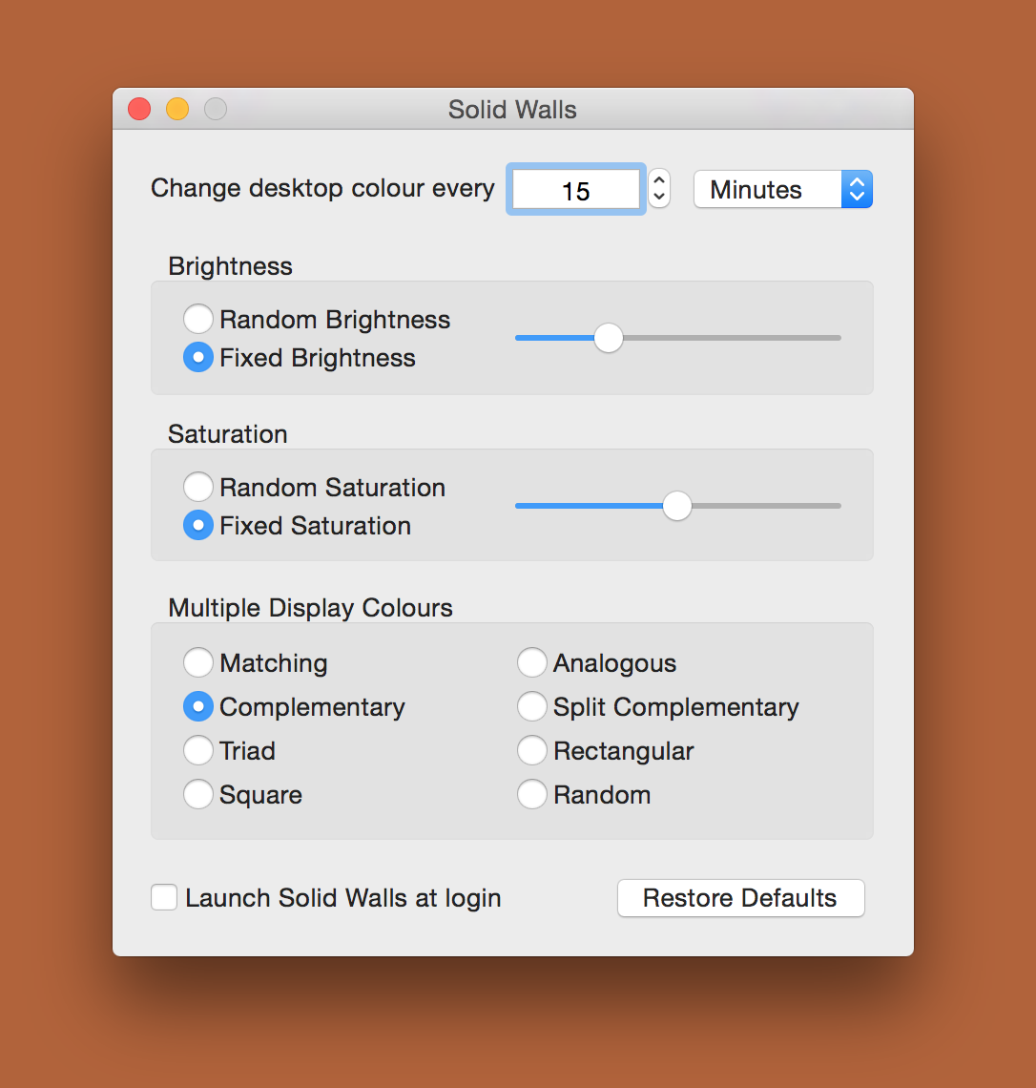
Task: Close the Solid Walls window
Action: 139,109
